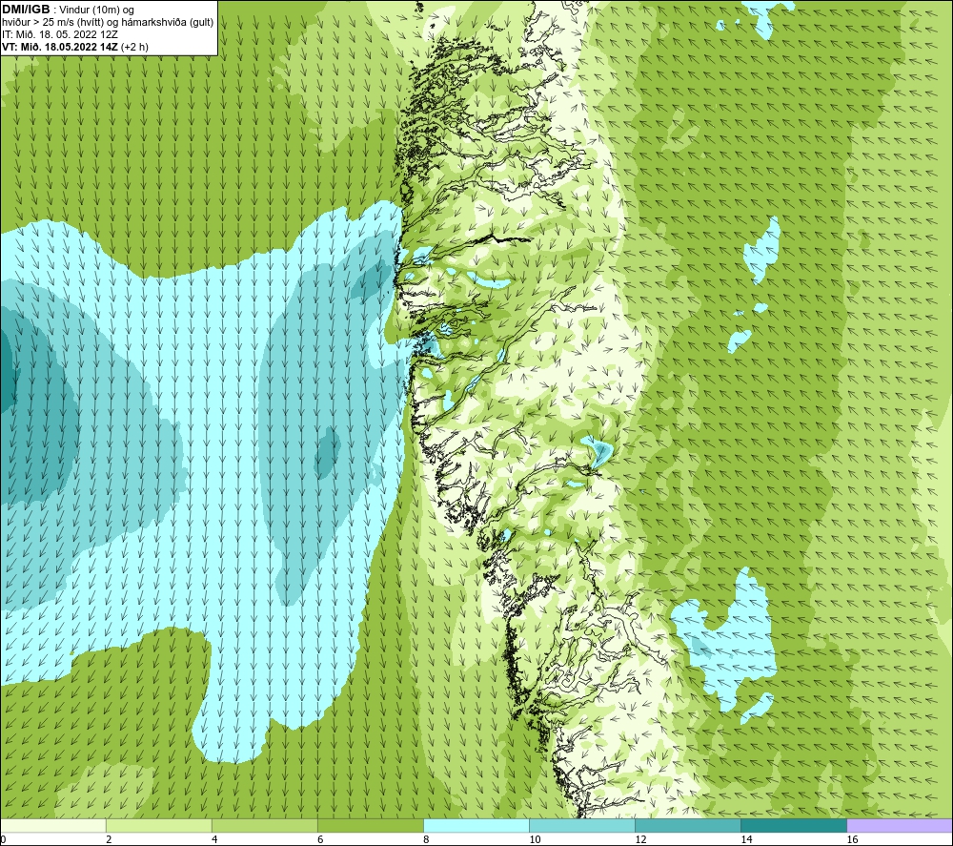This screenshot has width=953, height=846.
Task: Click the valid time line "VT: Mið. 18.05.2022 14Z (+2 h)"
Action: [74, 47]
